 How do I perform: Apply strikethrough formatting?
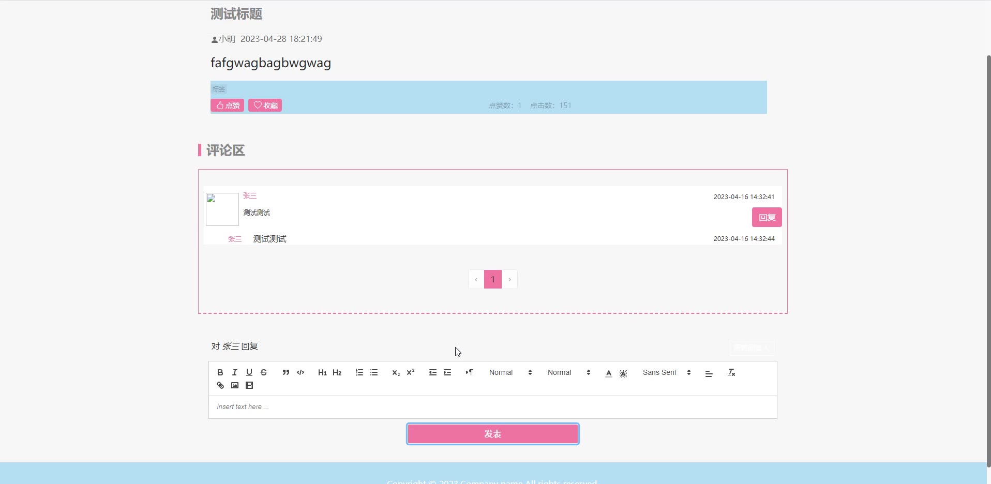coord(264,372)
